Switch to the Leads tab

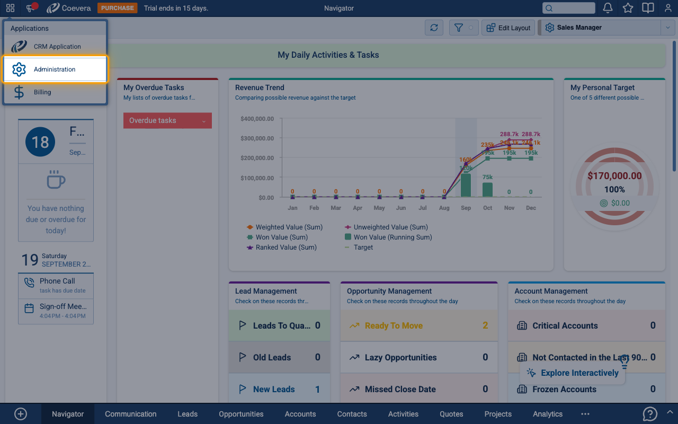tap(188, 414)
